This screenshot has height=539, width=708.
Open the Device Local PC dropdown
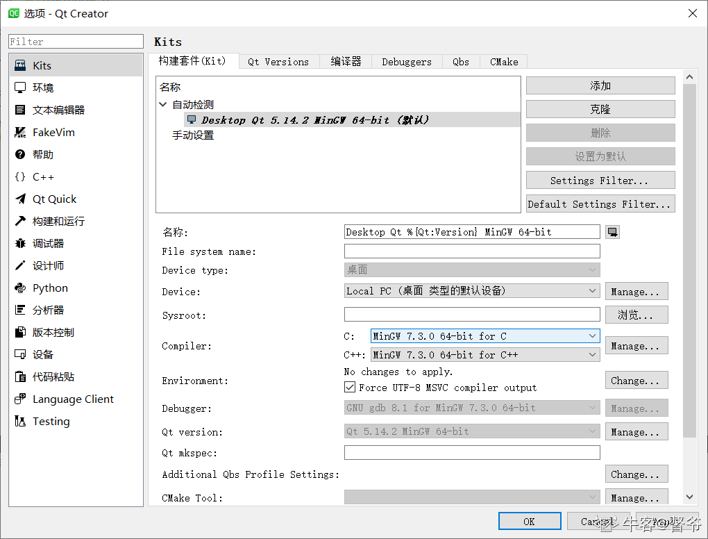point(472,290)
